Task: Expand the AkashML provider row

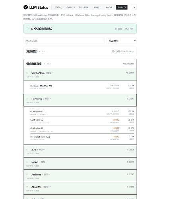Action: tap(80, 189)
